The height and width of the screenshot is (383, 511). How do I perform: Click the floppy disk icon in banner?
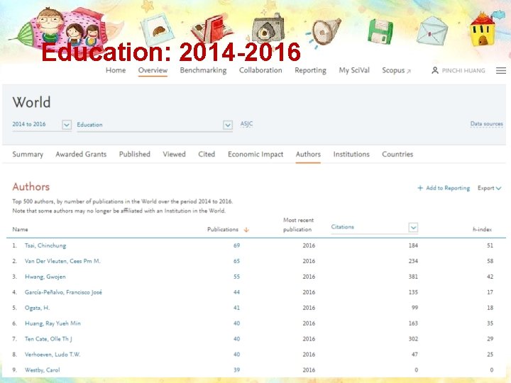point(380,31)
